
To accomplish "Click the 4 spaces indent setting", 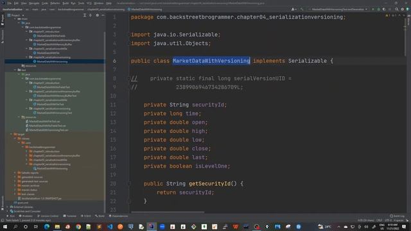I will [399, 221].
